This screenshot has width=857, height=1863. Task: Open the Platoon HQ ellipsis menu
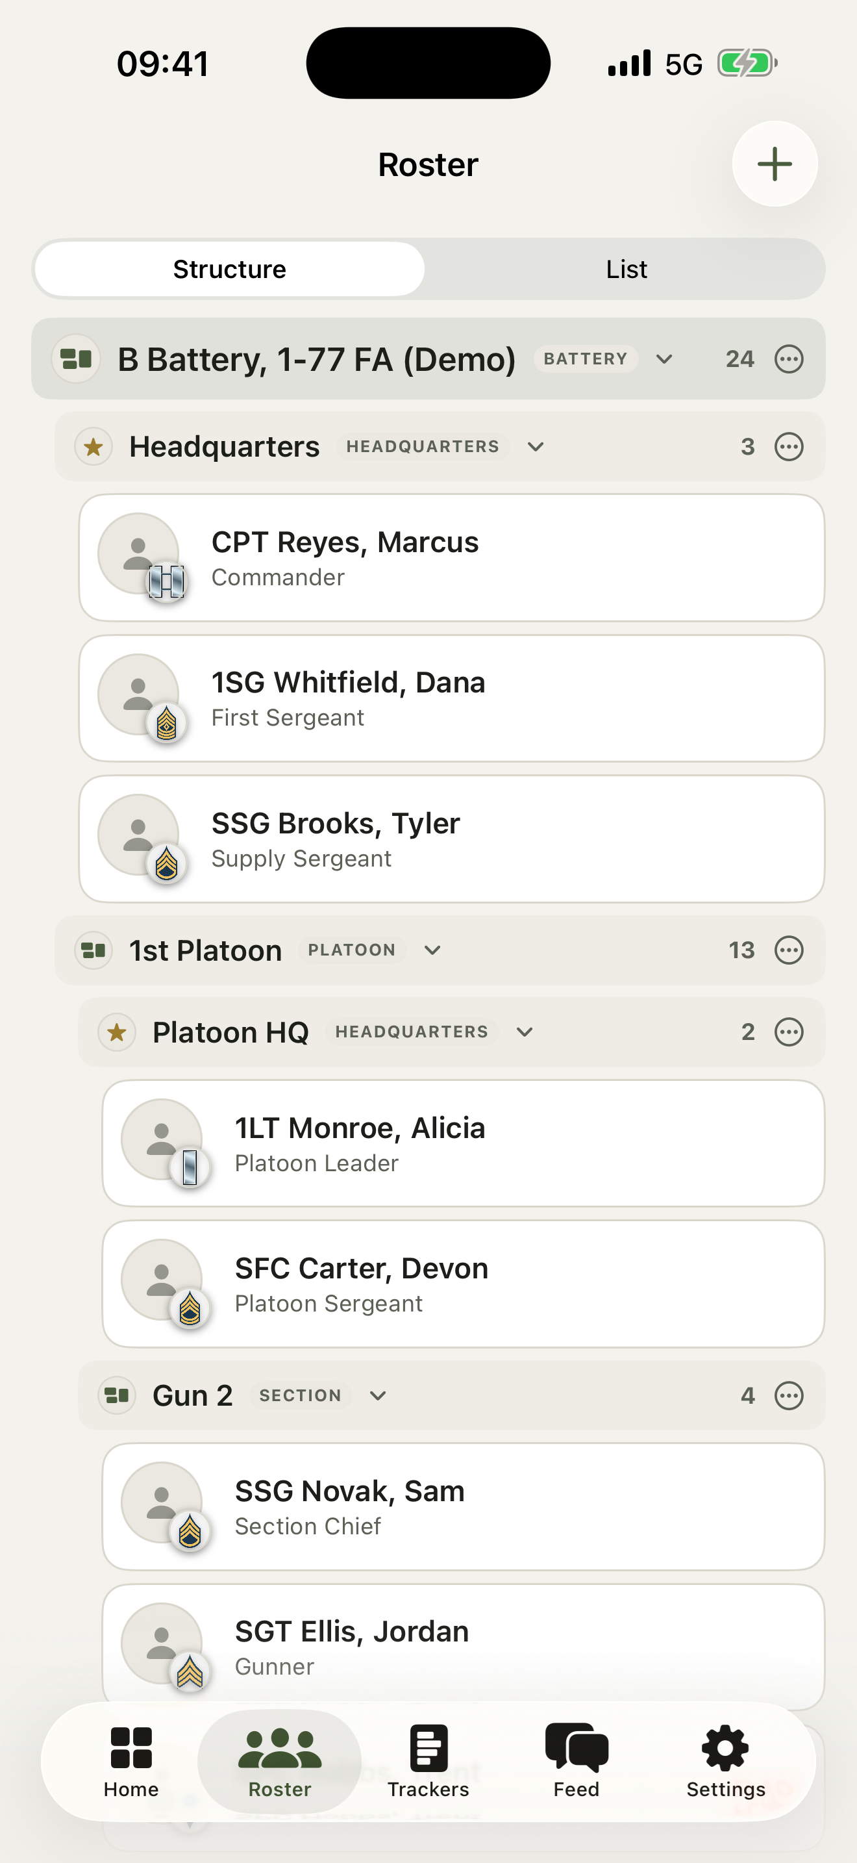pyautogui.click(x=788, y=1032)
